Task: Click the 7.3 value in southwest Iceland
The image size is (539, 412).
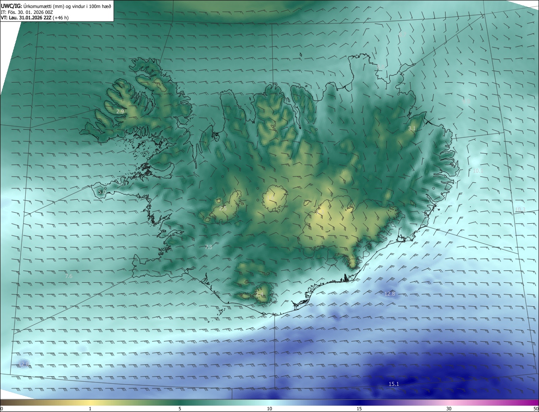Action: click(208, 247)
